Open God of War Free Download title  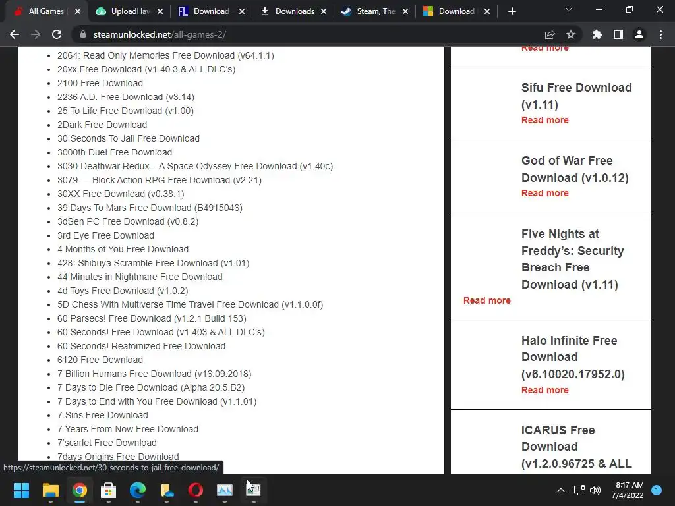(x=575, y=169)
